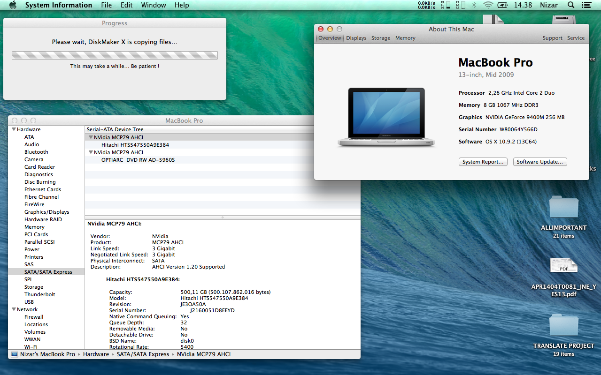This screenshot has width=601, height=375.
Task: Select Memory in the Hardware sidebar list
Action: 34,227
